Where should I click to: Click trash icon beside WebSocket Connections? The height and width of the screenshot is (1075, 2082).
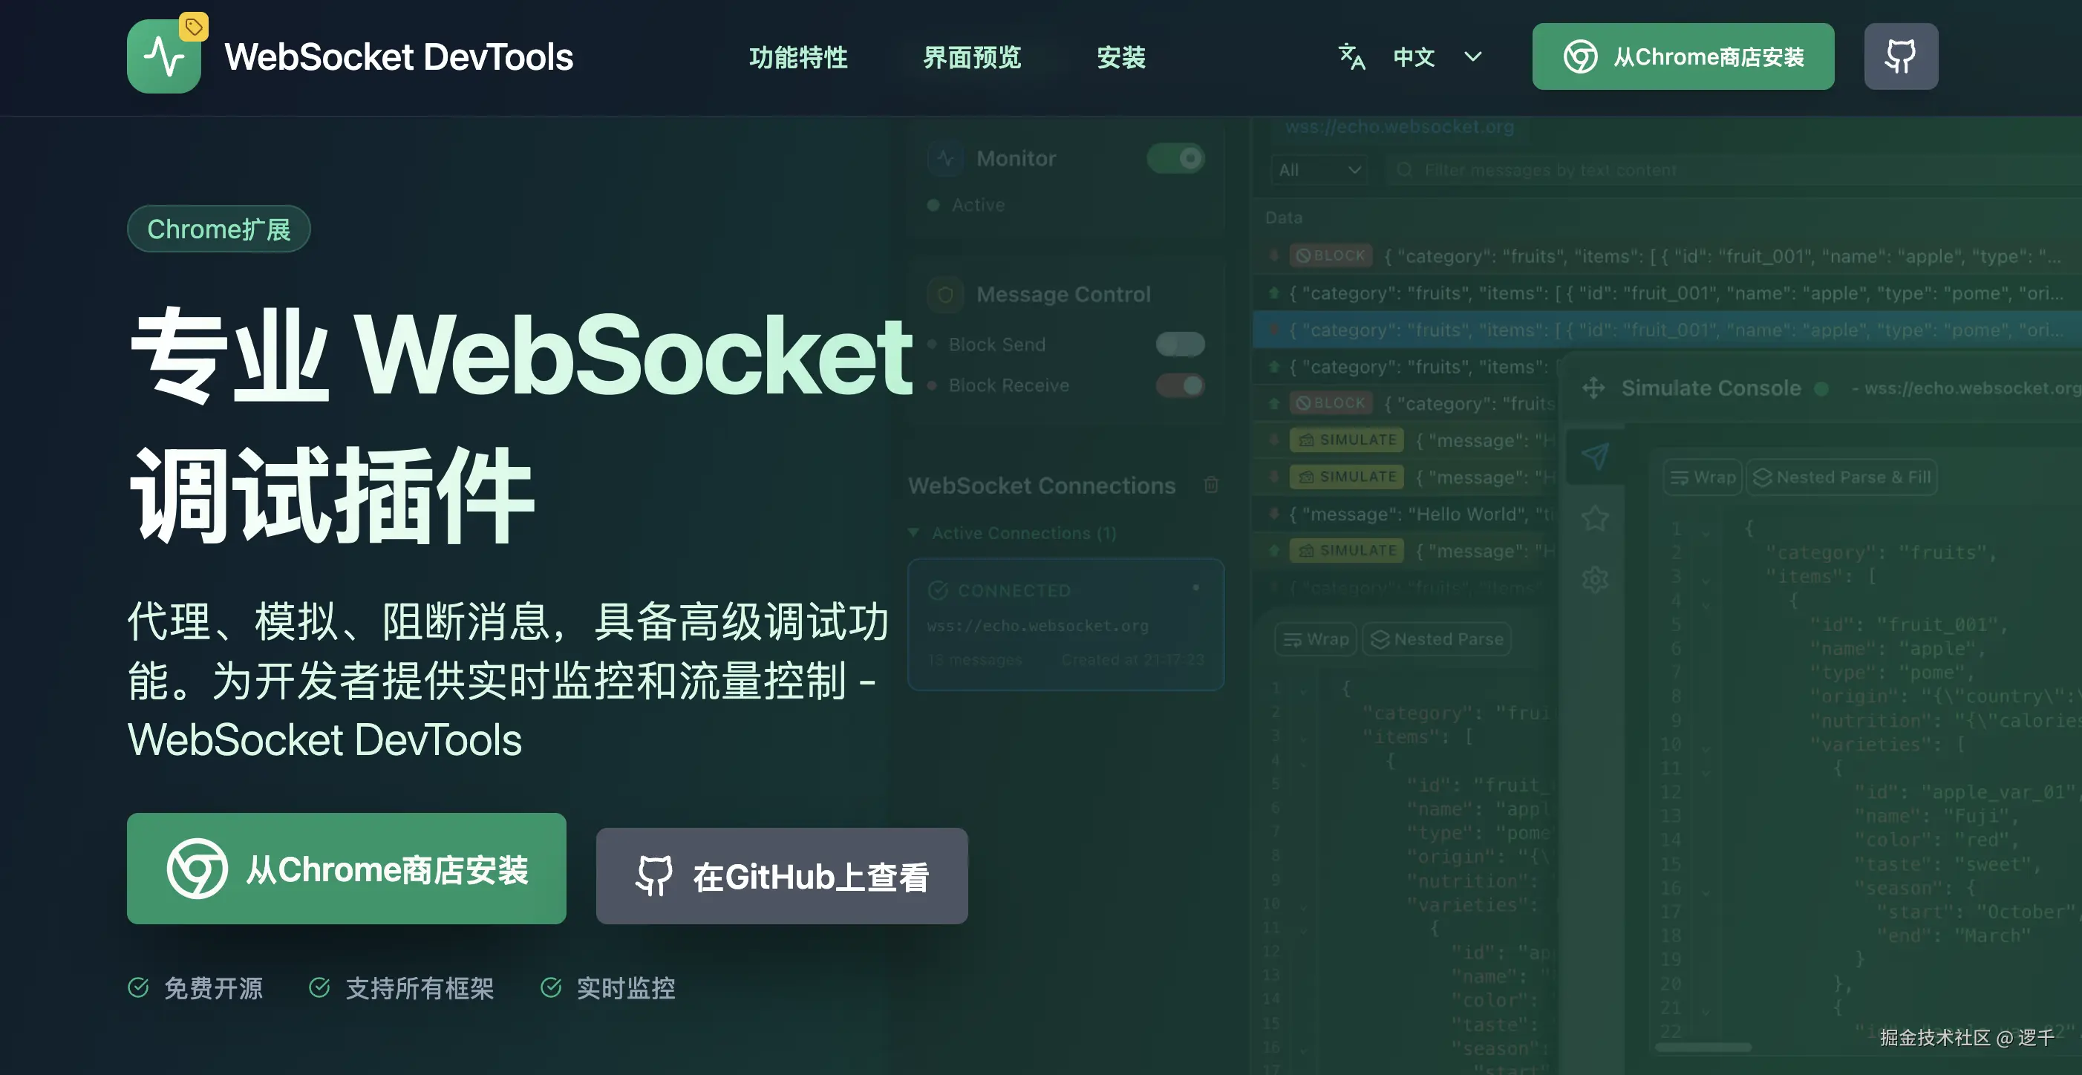pyautogui.click(x=1211, y=485)
